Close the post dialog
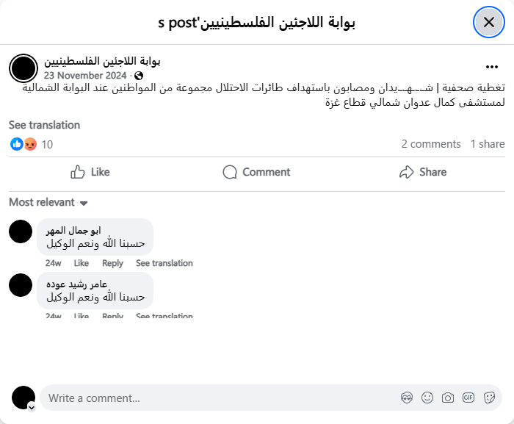The image size is (514, 424). click(x=488, y=23)
